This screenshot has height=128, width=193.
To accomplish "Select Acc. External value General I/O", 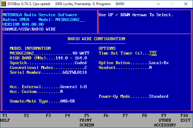I will (73, 87).
